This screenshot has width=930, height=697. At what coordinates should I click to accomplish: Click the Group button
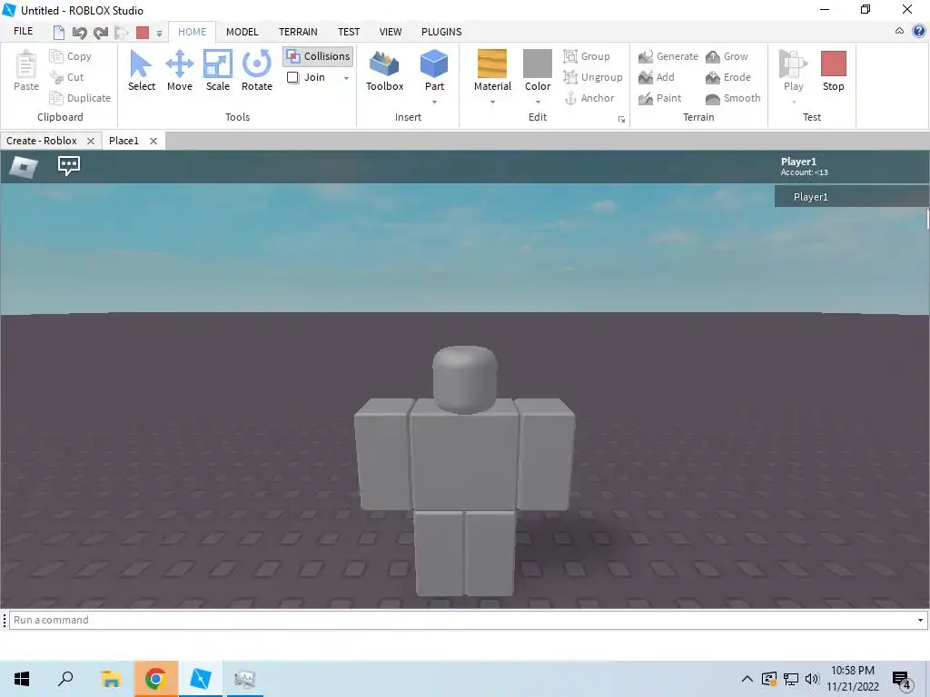(587, 56)
